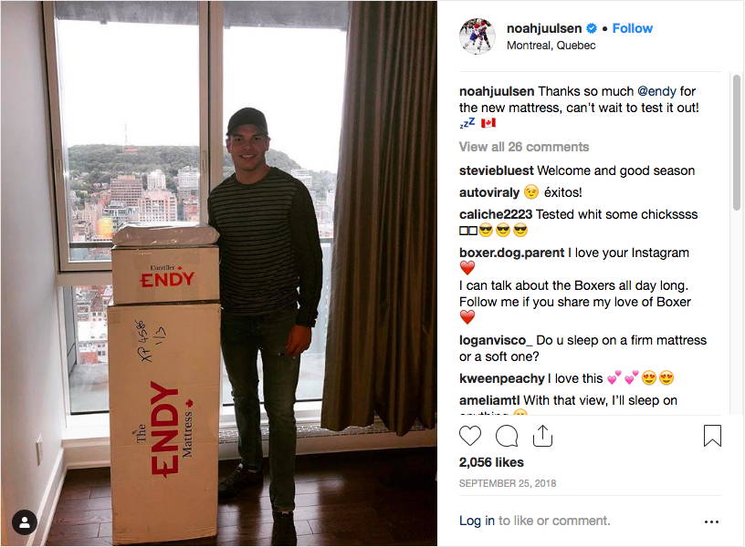The width and height of the screenshot is (745, 547).
Task: Click the comments panel scrollbar
Action: [737, 142]
